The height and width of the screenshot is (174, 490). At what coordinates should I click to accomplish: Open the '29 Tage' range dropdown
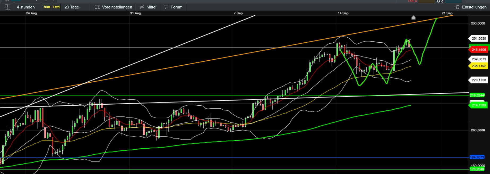point(72,7)
